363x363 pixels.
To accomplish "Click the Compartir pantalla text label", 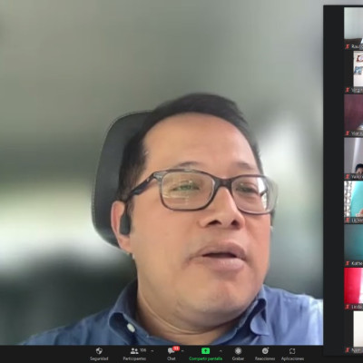I will tap(205, 358).
